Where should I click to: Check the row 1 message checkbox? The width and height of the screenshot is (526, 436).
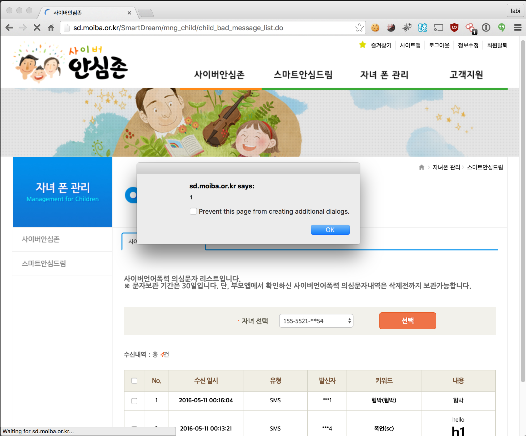pos(134,401)
